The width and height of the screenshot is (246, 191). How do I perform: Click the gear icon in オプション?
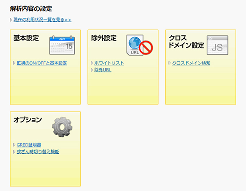click(x=62, y=127)
